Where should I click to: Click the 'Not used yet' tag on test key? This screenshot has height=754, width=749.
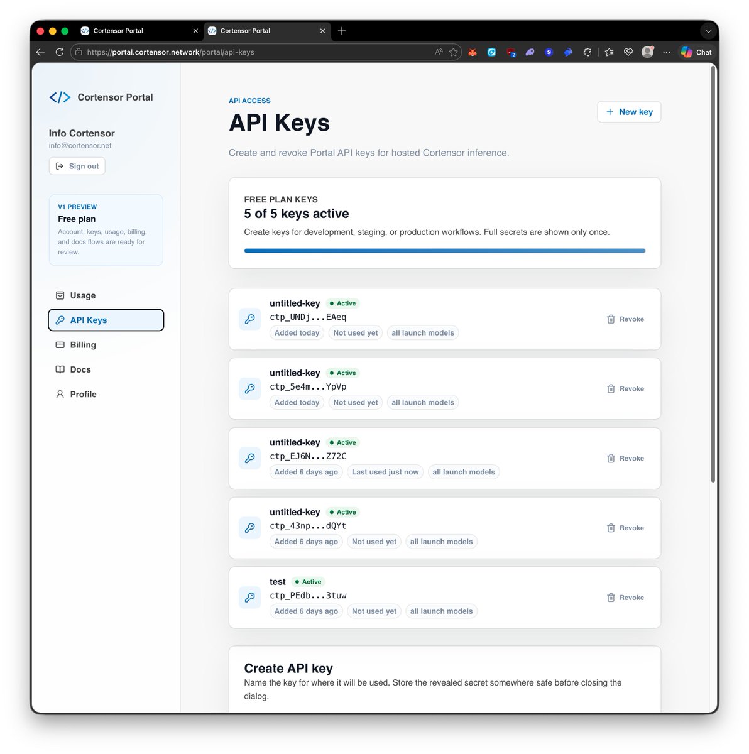[x=374, y=611]
